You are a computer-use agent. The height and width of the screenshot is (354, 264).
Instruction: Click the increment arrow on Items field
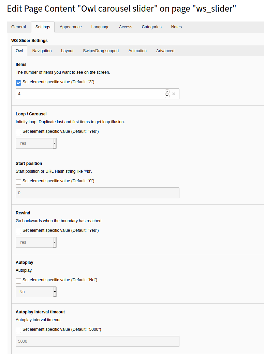tap(167, 92)
